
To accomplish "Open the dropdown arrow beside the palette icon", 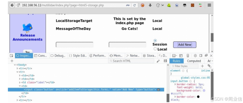I will click(x=163, y=5).
